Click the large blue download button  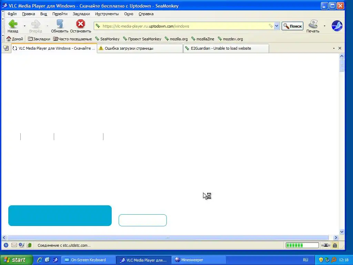[60, 216]
